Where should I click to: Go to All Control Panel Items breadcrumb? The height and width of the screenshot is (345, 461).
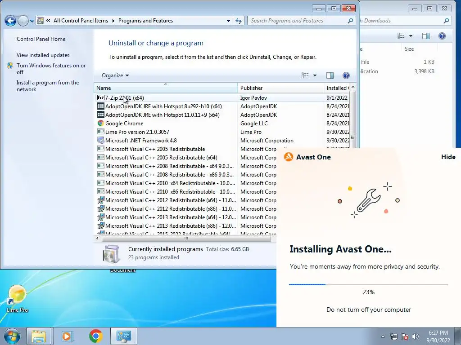(81, 21)
